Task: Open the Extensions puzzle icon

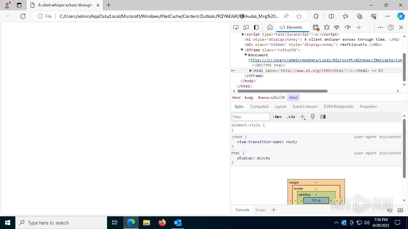Action: pos(316,16)
